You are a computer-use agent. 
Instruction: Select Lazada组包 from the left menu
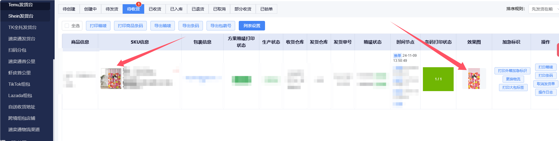(20, 96)
